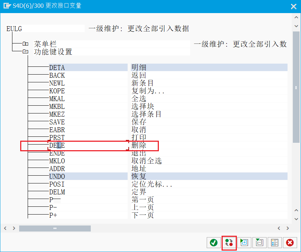Select function code NEWL
This screenshot has height=252, width=301.
pos(57,83)
